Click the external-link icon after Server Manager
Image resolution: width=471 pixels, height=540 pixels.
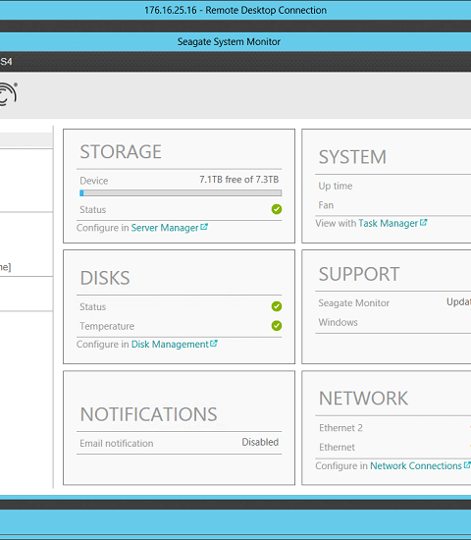pyautogui.click(x=204, y=227)
